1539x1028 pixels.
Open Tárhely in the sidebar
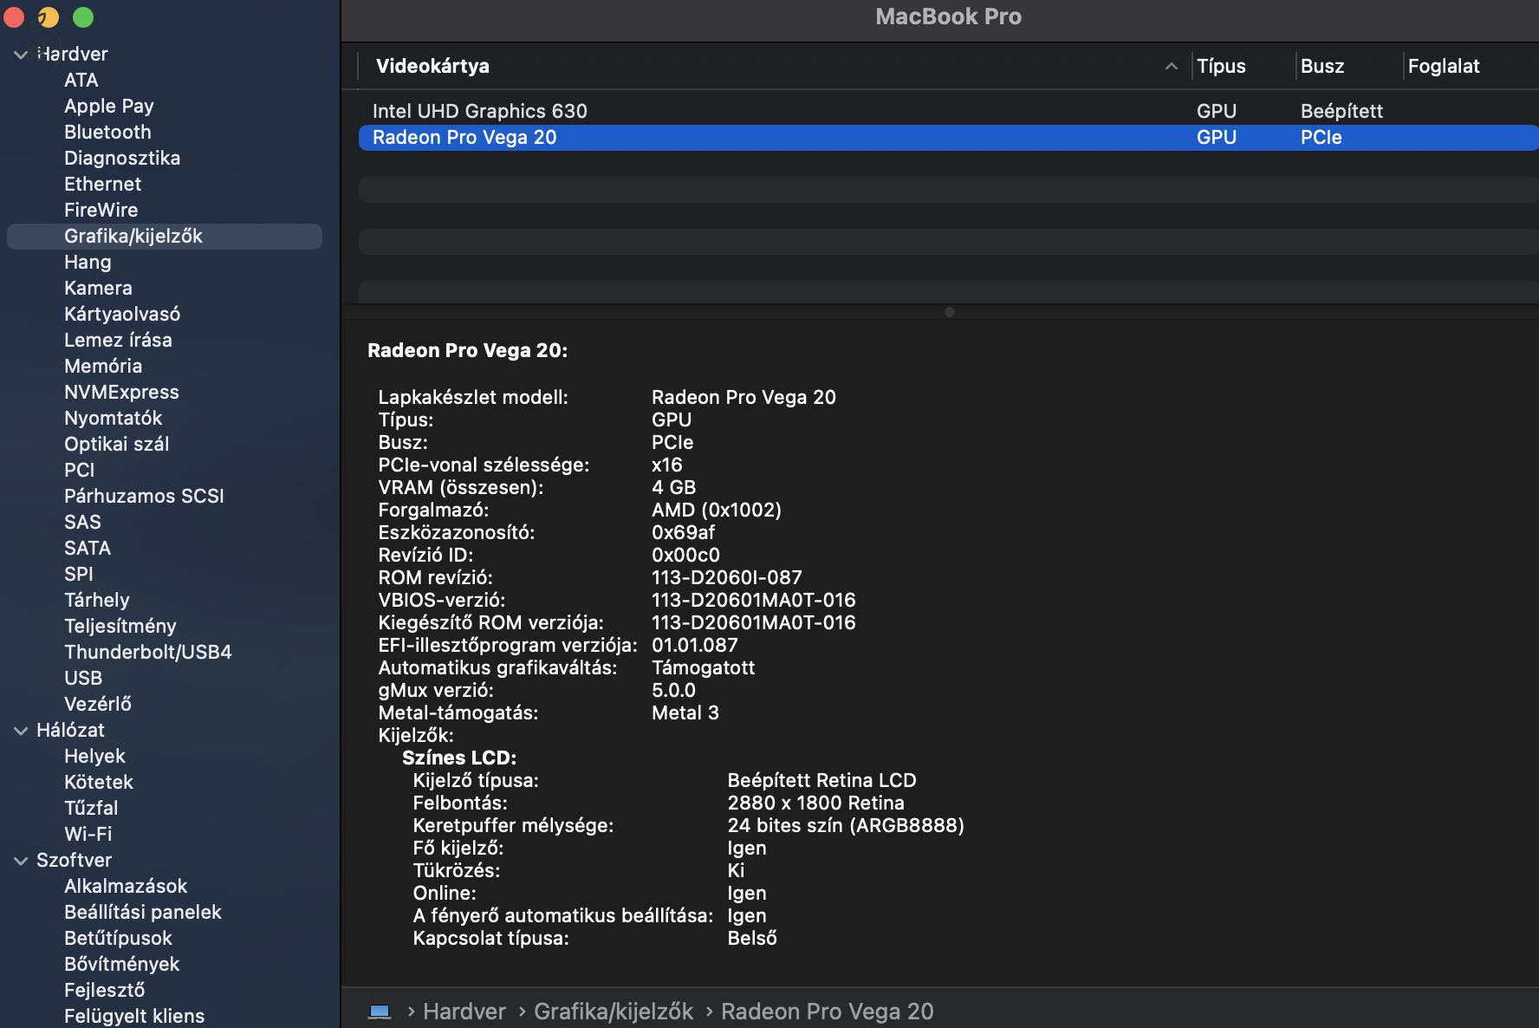(97, 600)
